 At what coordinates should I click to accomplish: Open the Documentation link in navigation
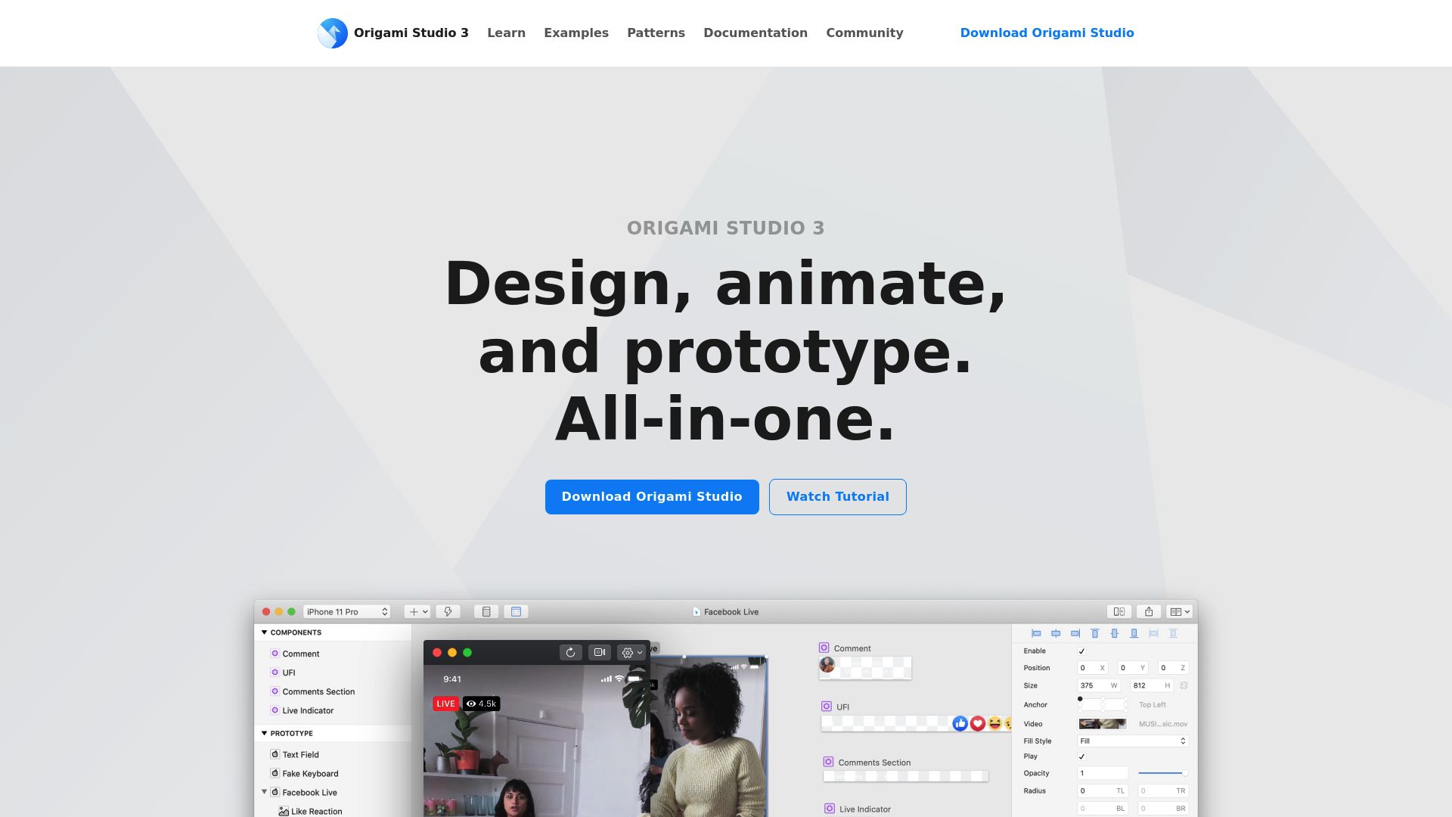point(755,33)
